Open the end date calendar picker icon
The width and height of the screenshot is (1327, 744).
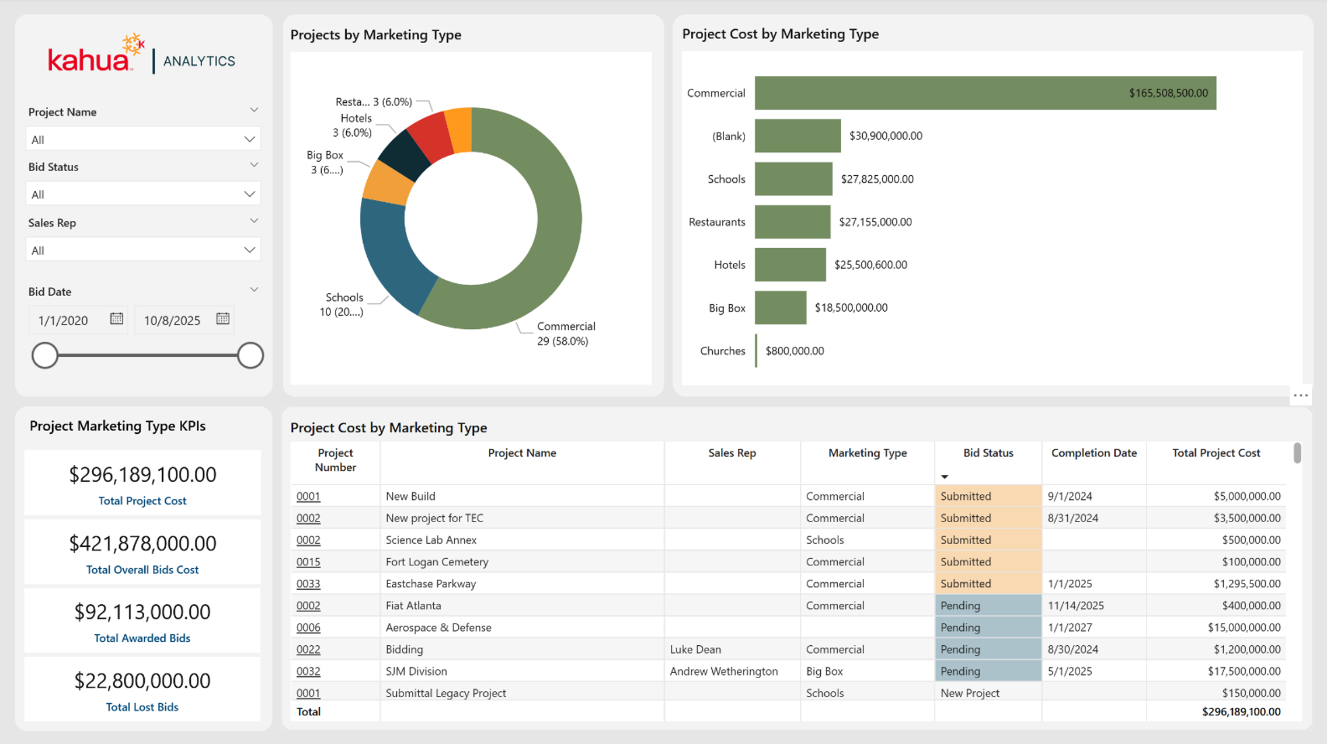(x=222, y=319)
